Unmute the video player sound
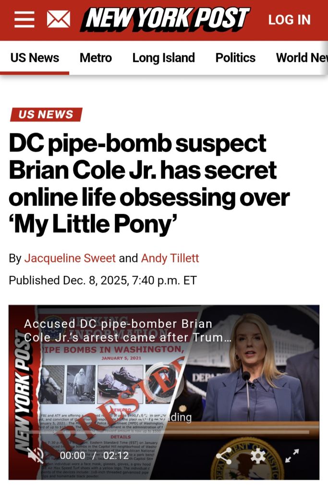328x492 pixels. click(x=35, y=455)
